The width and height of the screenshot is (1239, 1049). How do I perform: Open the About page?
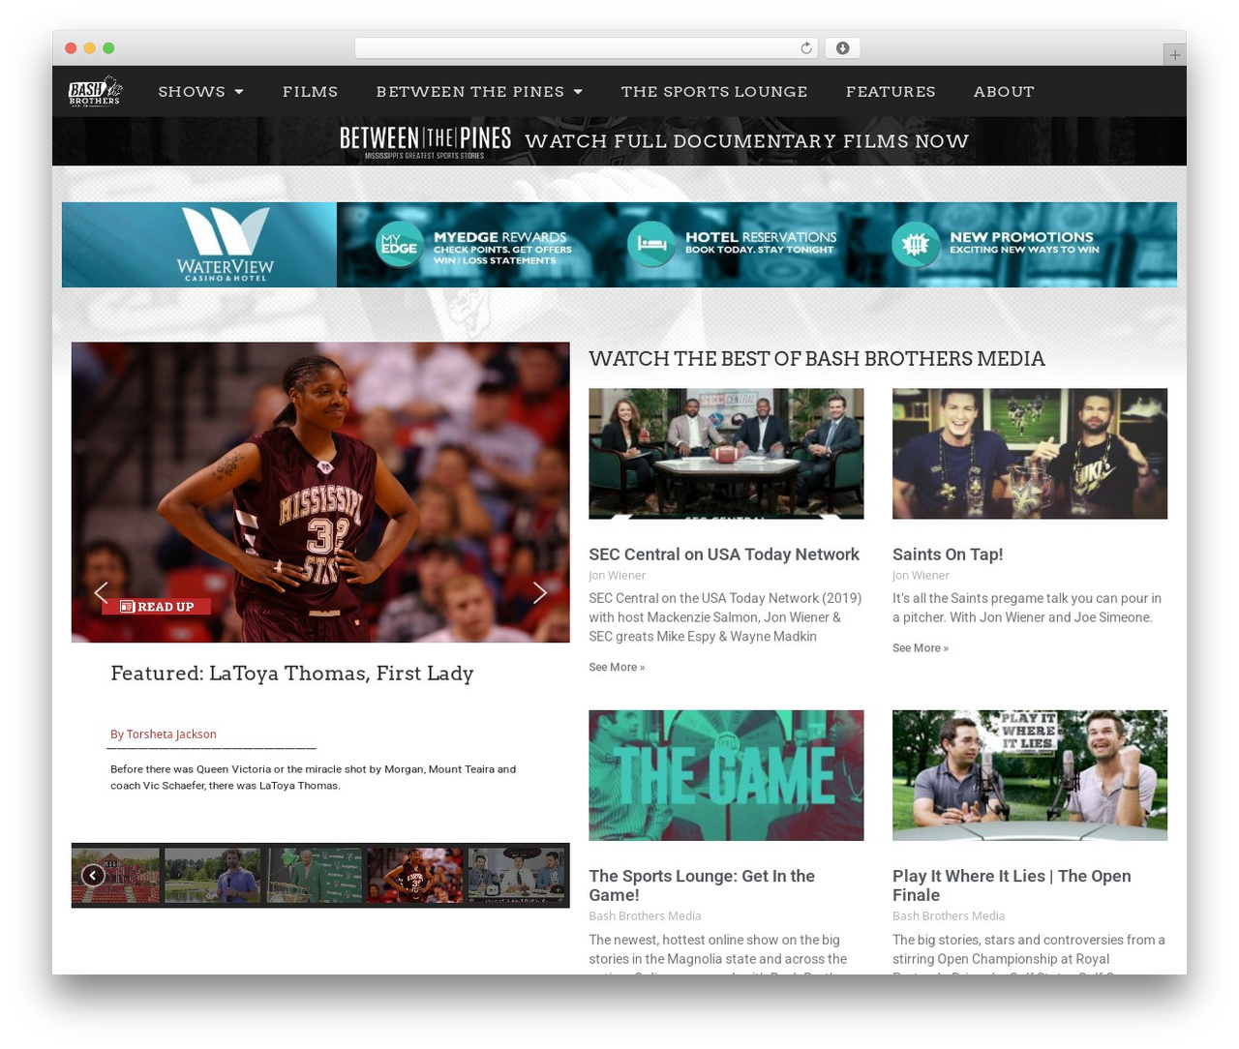[x=1004, y=92]
